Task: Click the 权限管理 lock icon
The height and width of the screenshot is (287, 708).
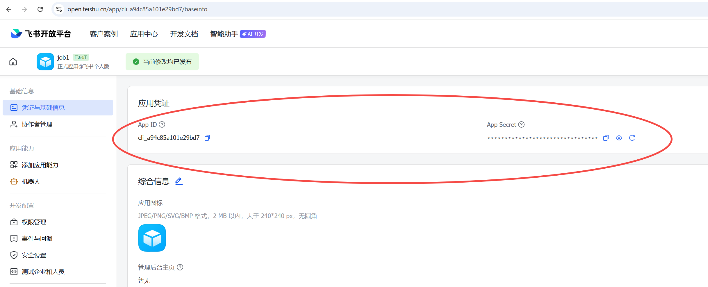Action: 14,222
